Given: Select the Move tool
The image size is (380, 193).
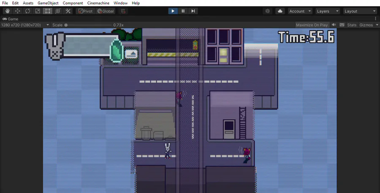Looking at the screenshot, I should (x=17, y=11).
